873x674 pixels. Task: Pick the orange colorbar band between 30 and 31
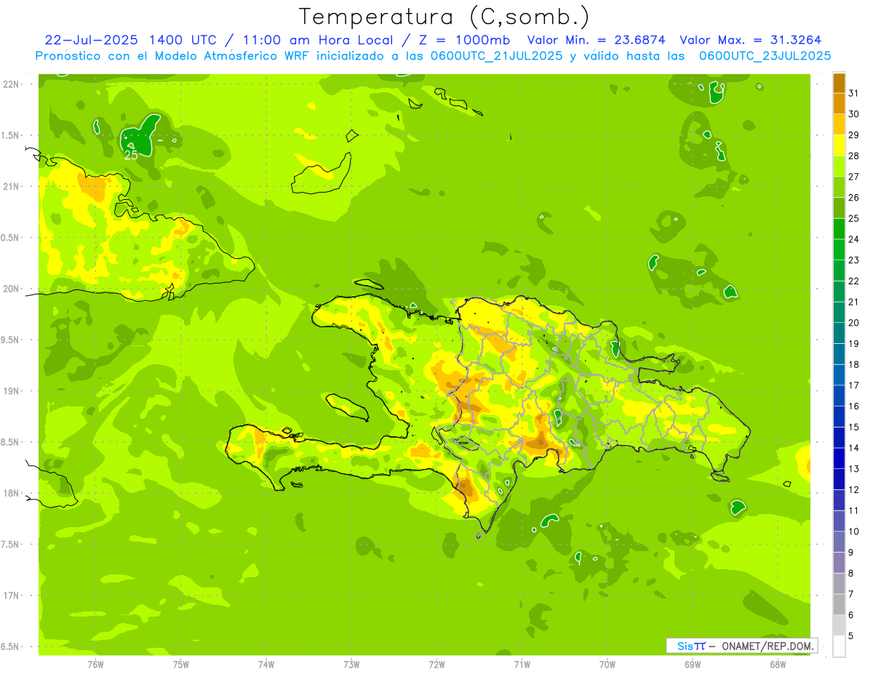point(839,104)
